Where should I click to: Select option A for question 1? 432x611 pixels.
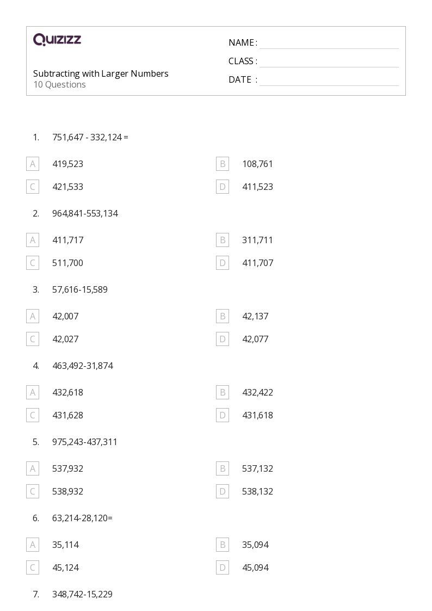[x=33, y=164]
